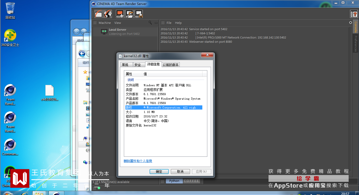Select the Python console language button
Screen dimensions: 359x195
pos(174,181)
